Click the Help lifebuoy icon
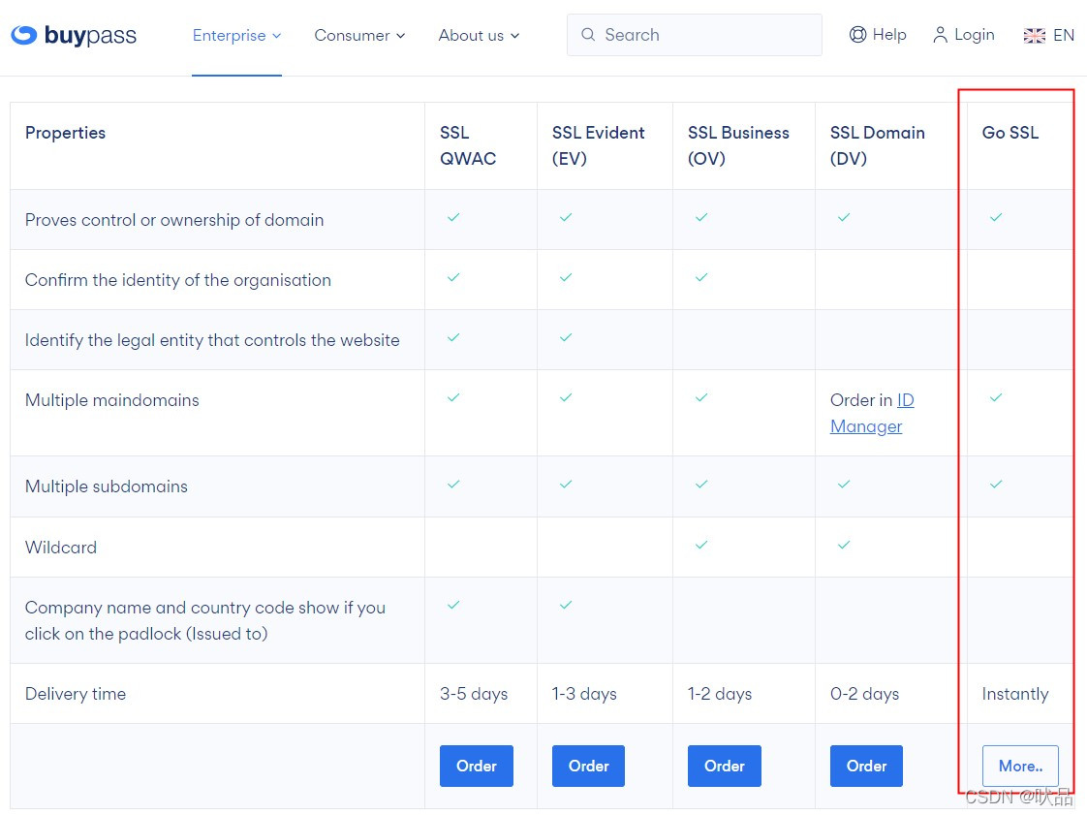 pos(857,35)
